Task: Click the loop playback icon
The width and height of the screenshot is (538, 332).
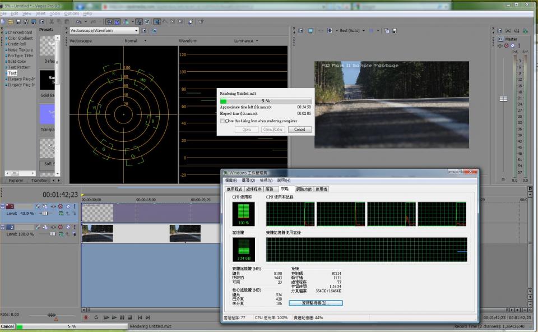Action: (96, 317)
